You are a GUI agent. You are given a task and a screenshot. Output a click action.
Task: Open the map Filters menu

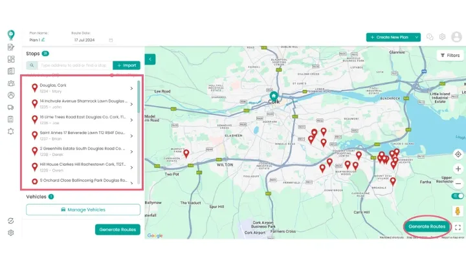coord(450,56)
